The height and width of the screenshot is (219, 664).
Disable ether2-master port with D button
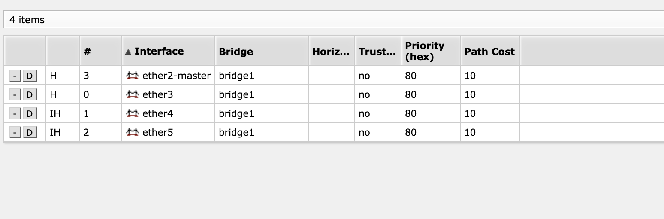30,76
